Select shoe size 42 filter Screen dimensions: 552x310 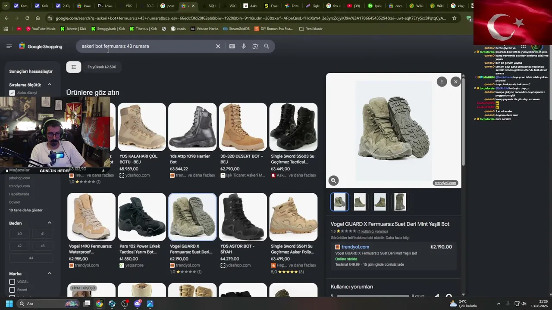click(x=19, y=246)
